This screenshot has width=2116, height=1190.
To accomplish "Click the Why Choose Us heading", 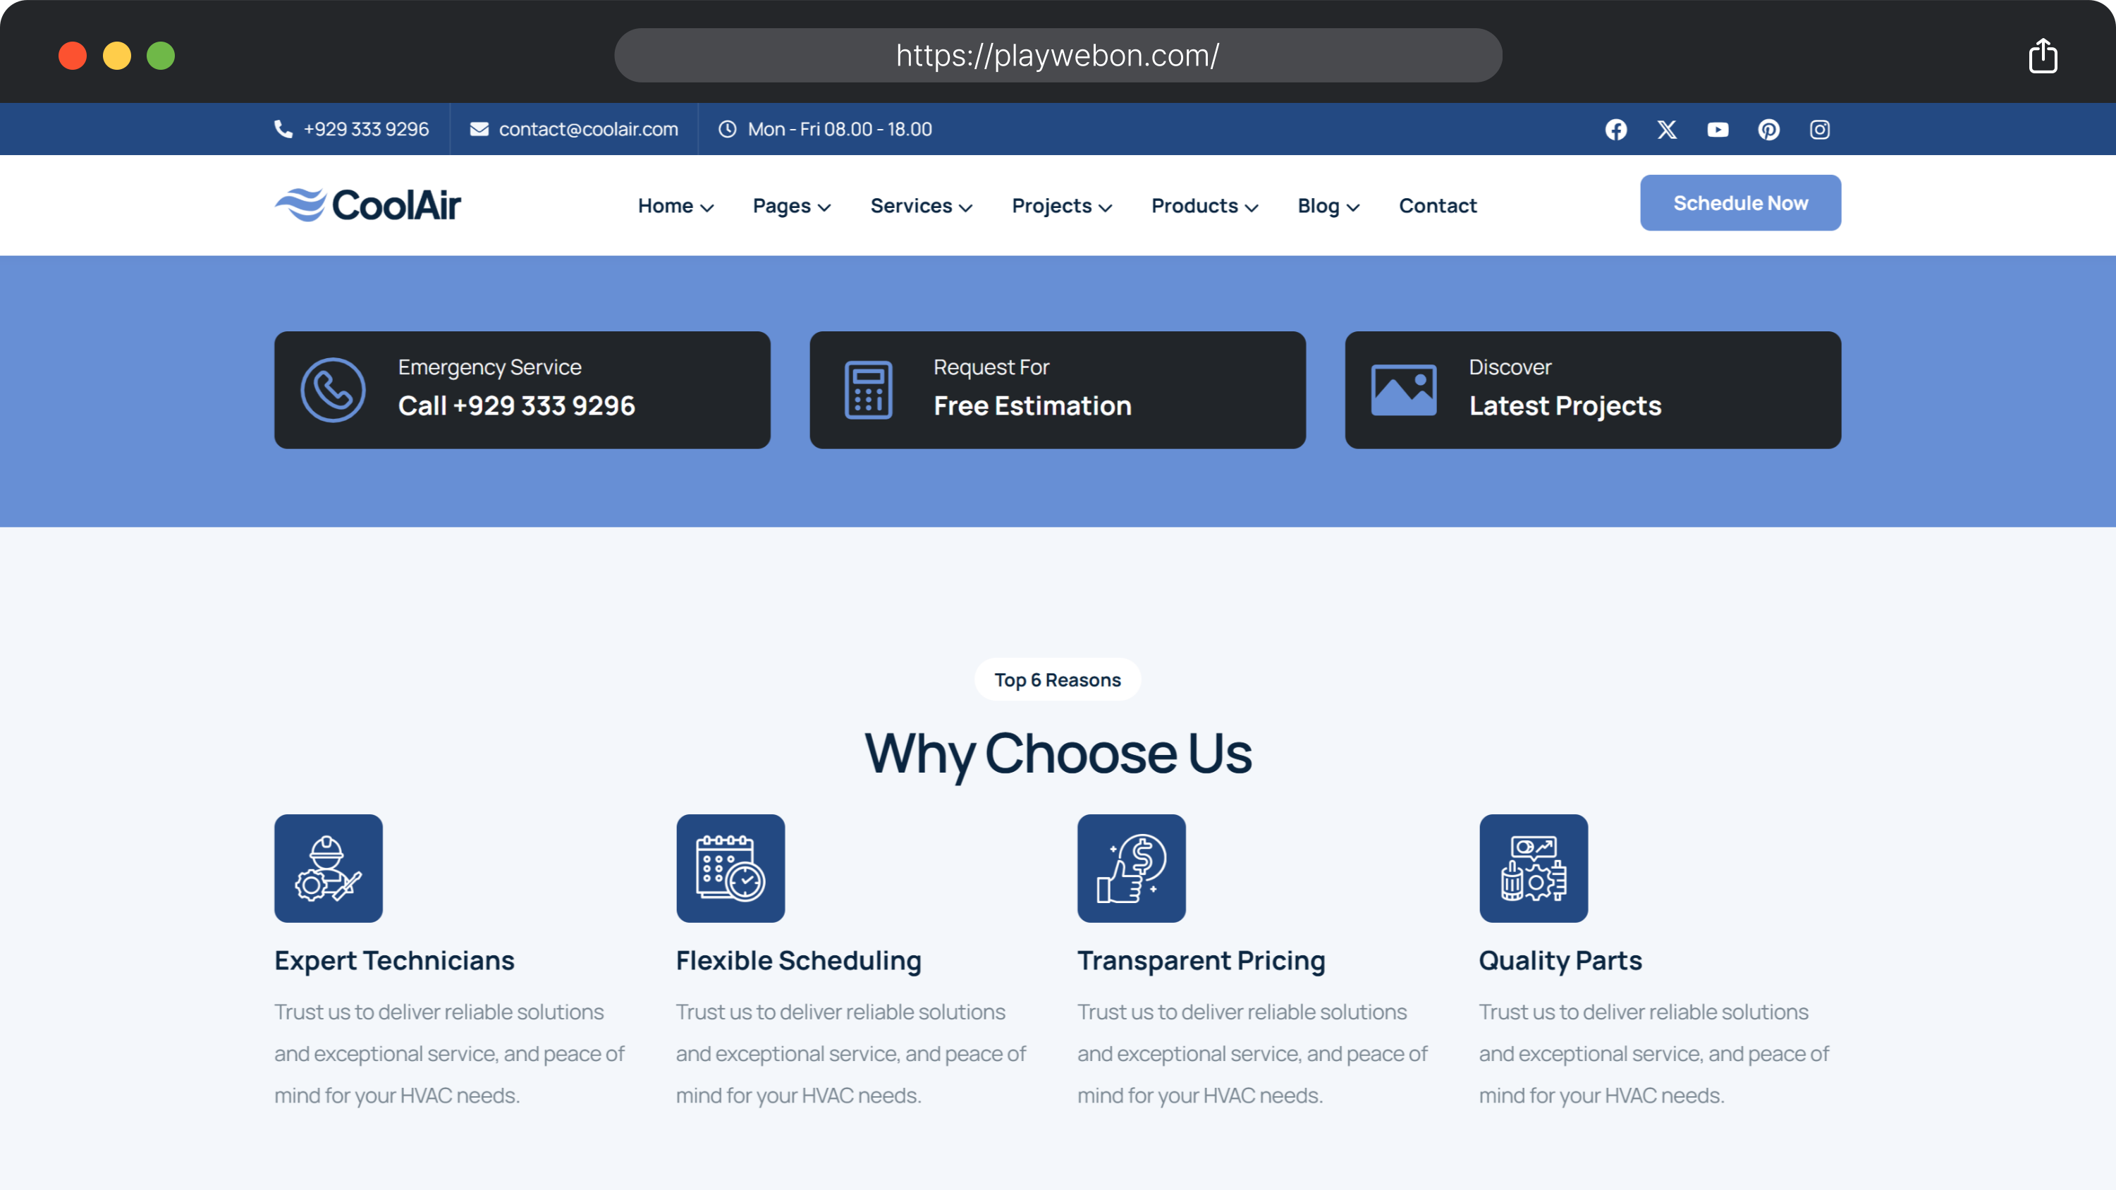I will click(x=1058, y=753).
